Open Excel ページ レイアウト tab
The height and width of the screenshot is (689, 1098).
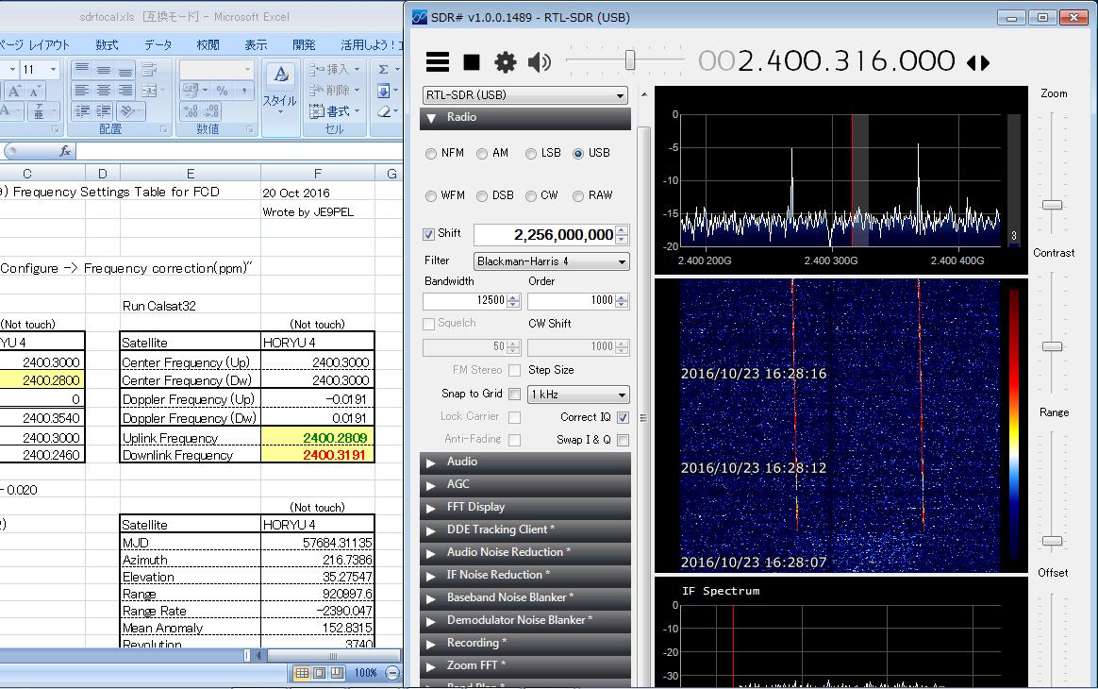click(x=35, y=45)
